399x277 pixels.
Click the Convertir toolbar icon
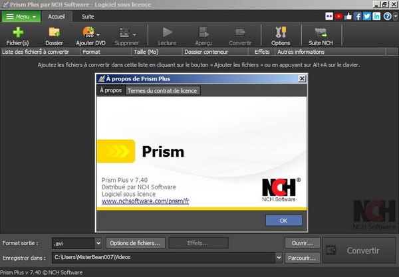click(240, 33)
